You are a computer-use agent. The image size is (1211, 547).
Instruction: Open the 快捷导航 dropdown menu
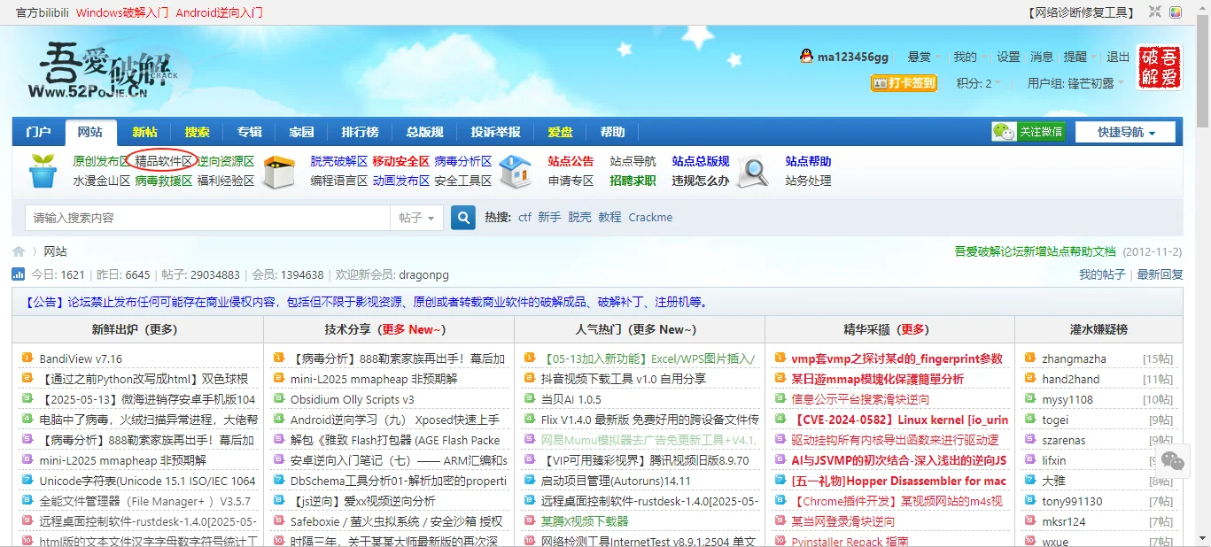click(1127, 130)
